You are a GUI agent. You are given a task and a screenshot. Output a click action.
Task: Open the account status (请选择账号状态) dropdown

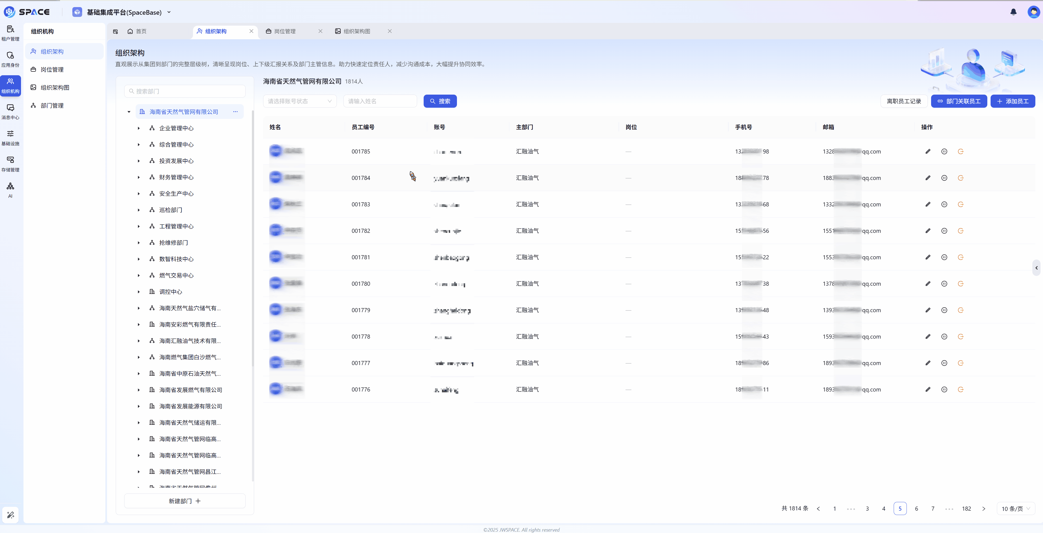click(x=300, y=101)
